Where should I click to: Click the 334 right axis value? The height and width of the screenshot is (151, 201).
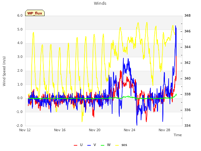187,126
